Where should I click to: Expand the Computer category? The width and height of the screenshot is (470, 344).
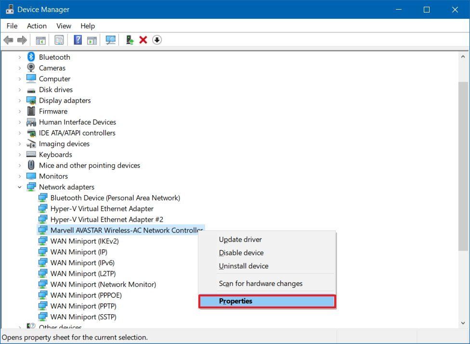pyautogui.click(x=19, y=79)
